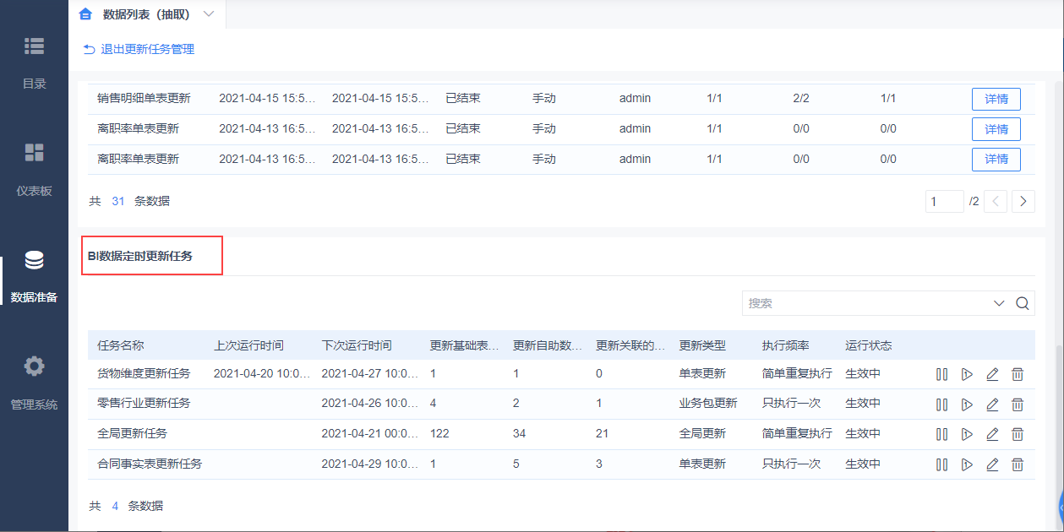Edit the 全局更新任务 task
Viewport: 1064px width, 532px height.
click(x=992, y=434)
